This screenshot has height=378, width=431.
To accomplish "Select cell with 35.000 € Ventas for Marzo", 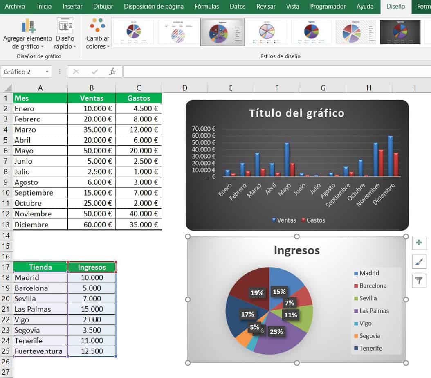I will [x=92, y=130].
